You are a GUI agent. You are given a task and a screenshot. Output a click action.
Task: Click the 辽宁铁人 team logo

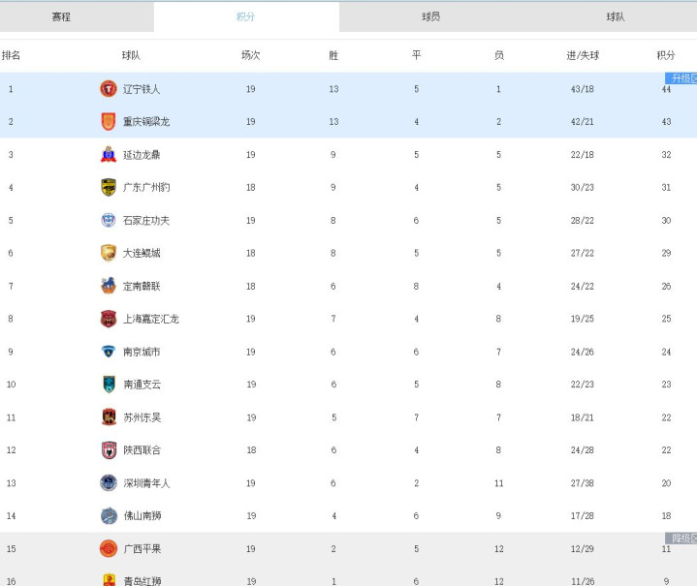[x=109, y=89]
